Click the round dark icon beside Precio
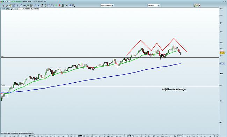Screen dimensions: 227x137 pos(12,9)
